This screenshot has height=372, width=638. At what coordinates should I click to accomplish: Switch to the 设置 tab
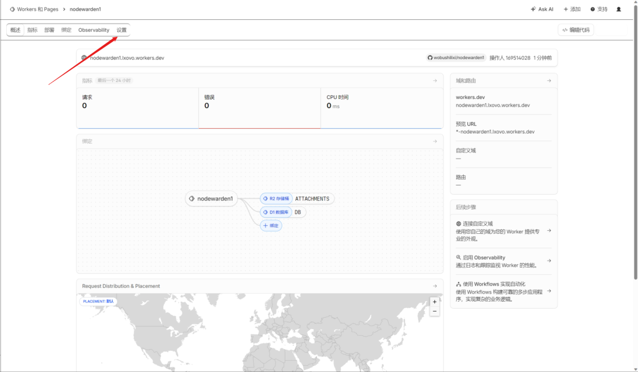pos(121,30)
